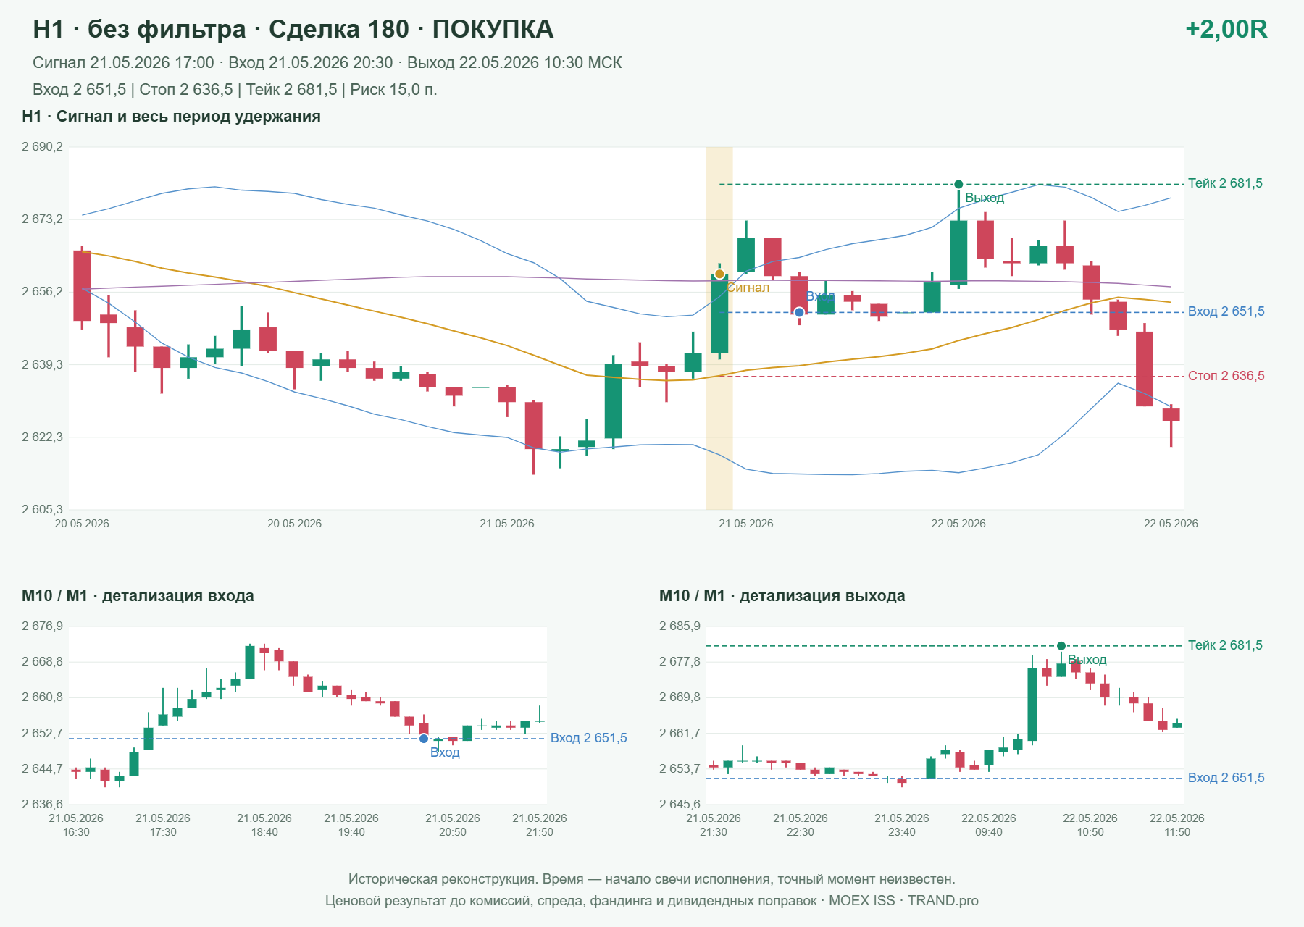Click the '2 673,2' y-axis label
The width and height of the screenshot is (1304, 927).
coord(42,219)
